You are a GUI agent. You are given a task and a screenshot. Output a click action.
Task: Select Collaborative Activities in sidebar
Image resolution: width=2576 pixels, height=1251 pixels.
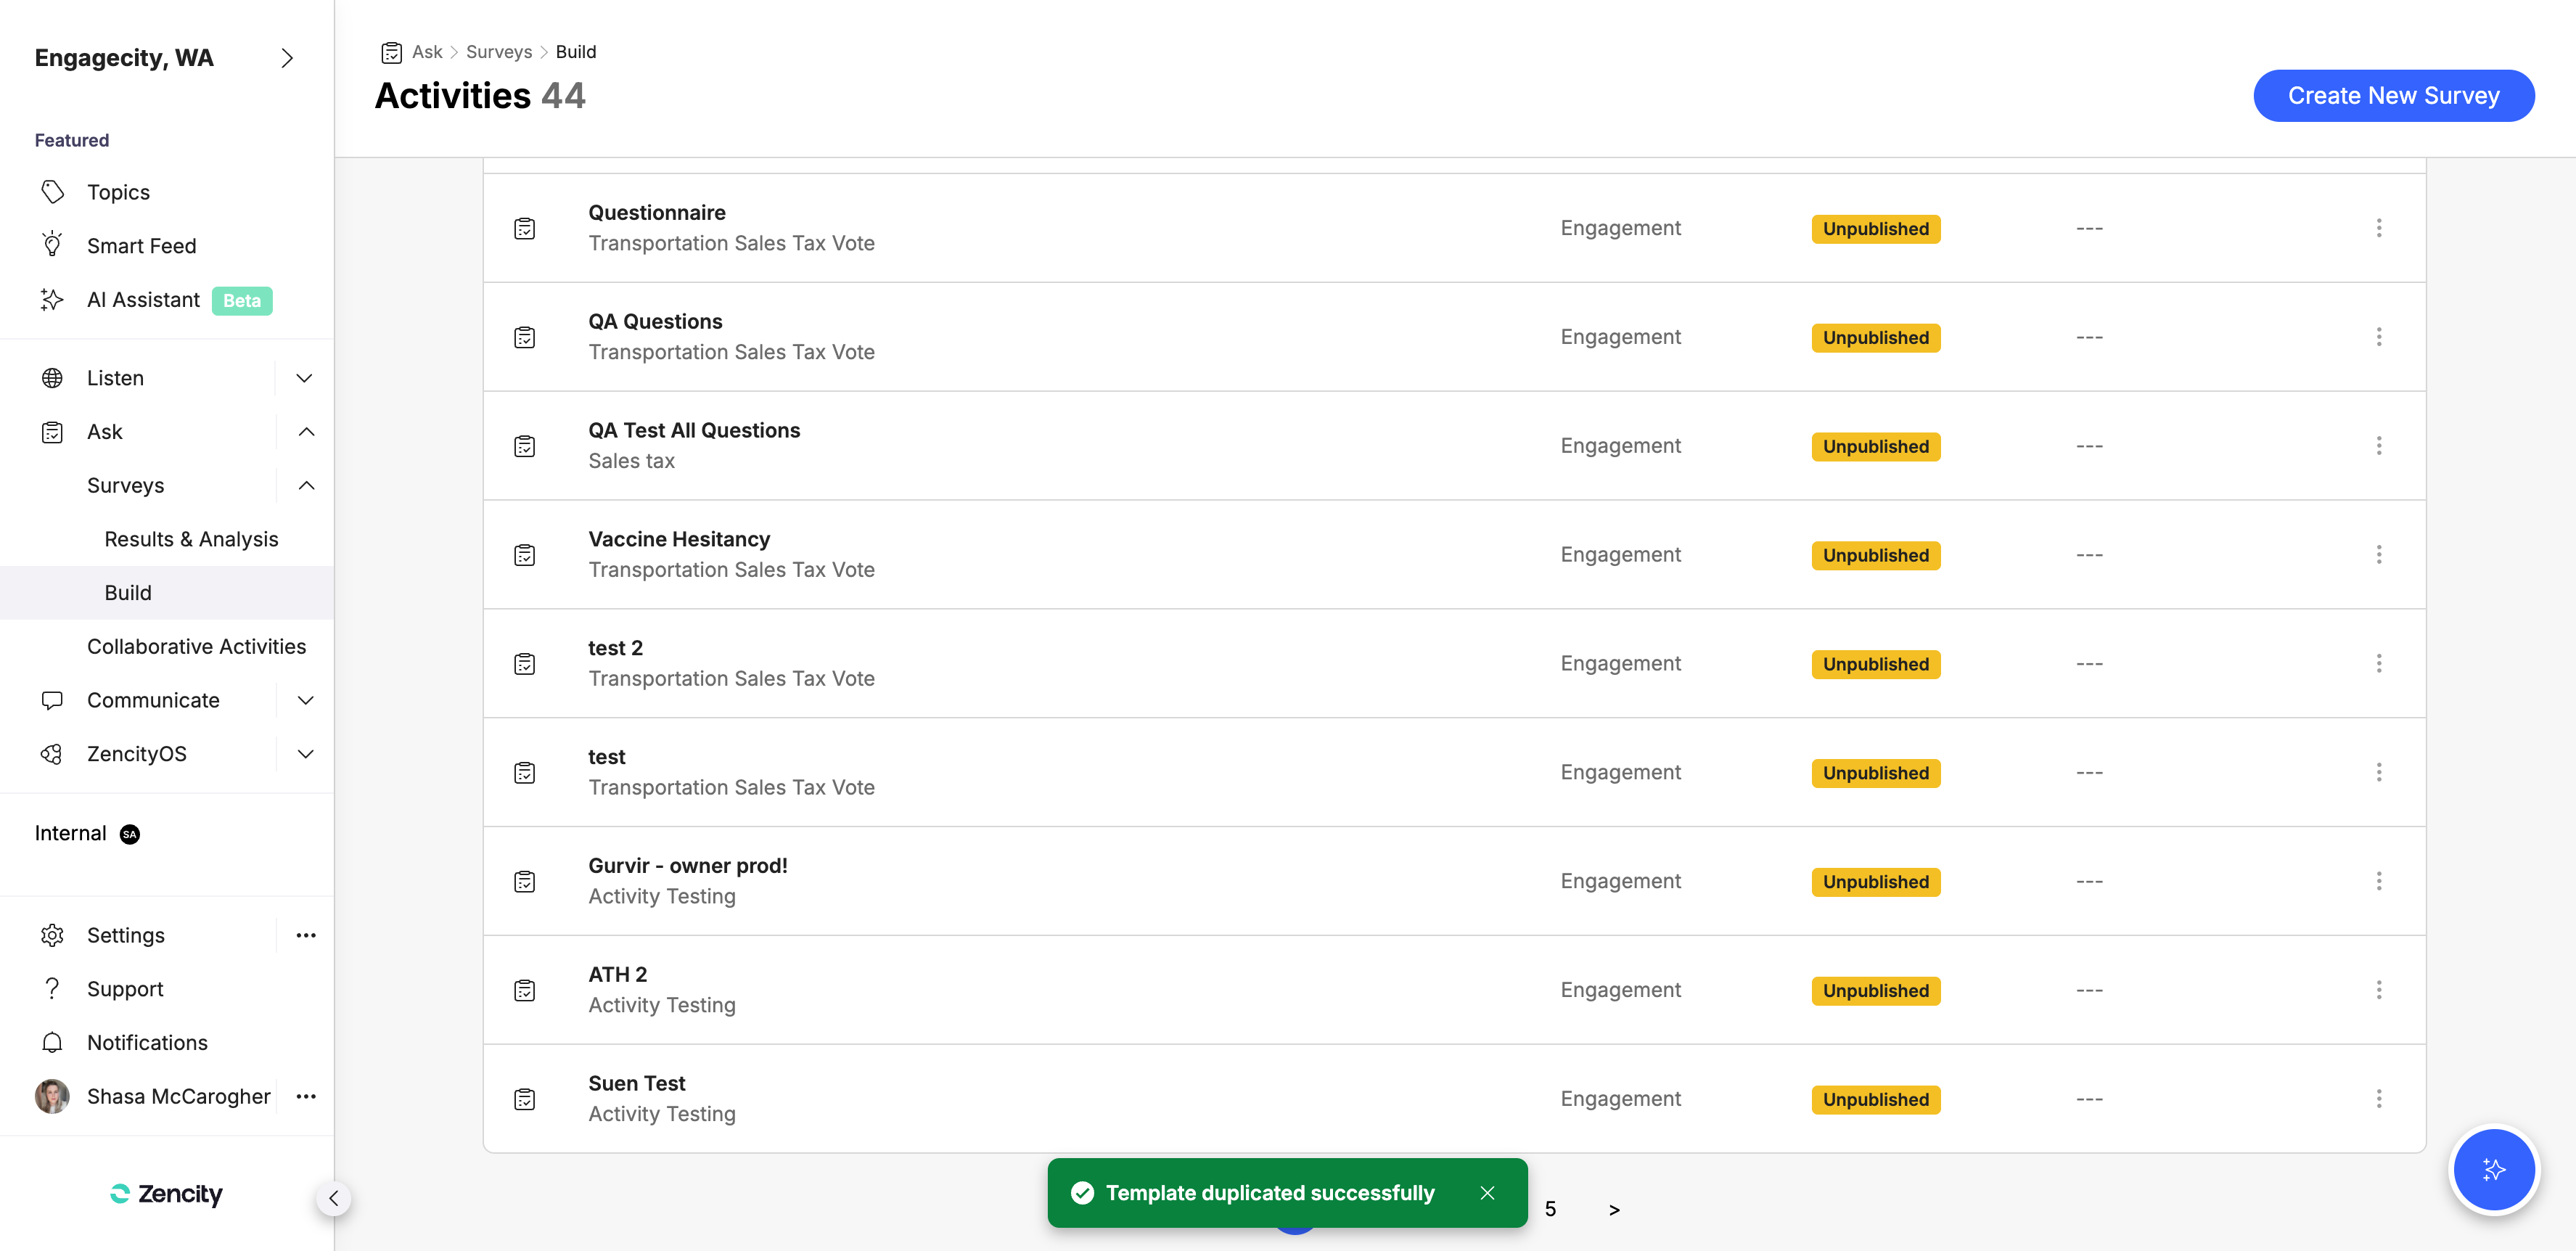tap(196, 646)
